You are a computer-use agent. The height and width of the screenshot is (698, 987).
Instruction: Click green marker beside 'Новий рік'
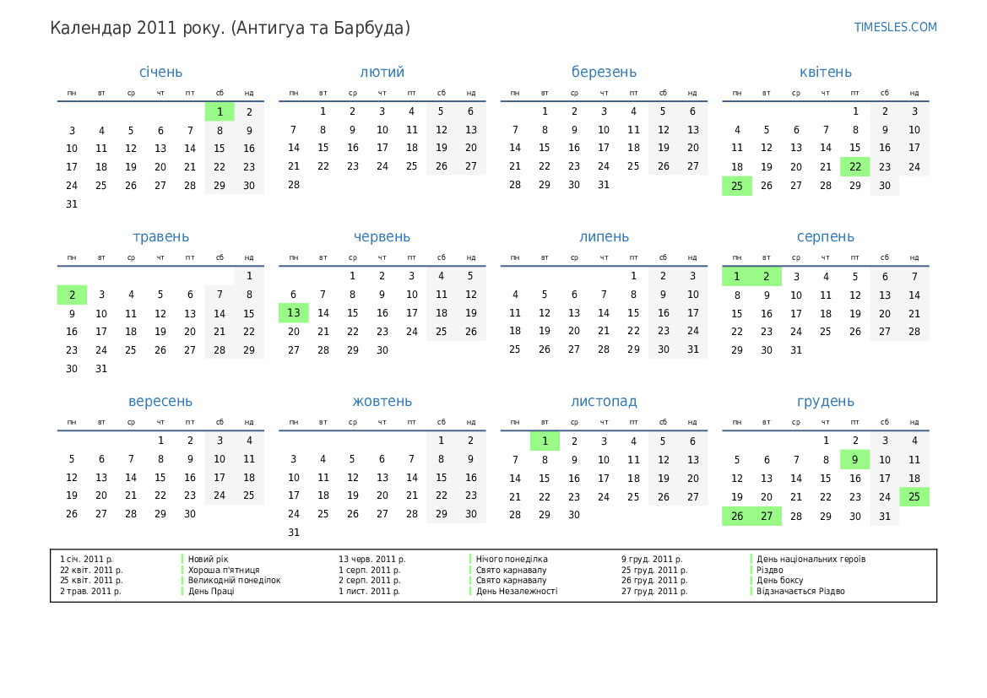coord(182,559)
